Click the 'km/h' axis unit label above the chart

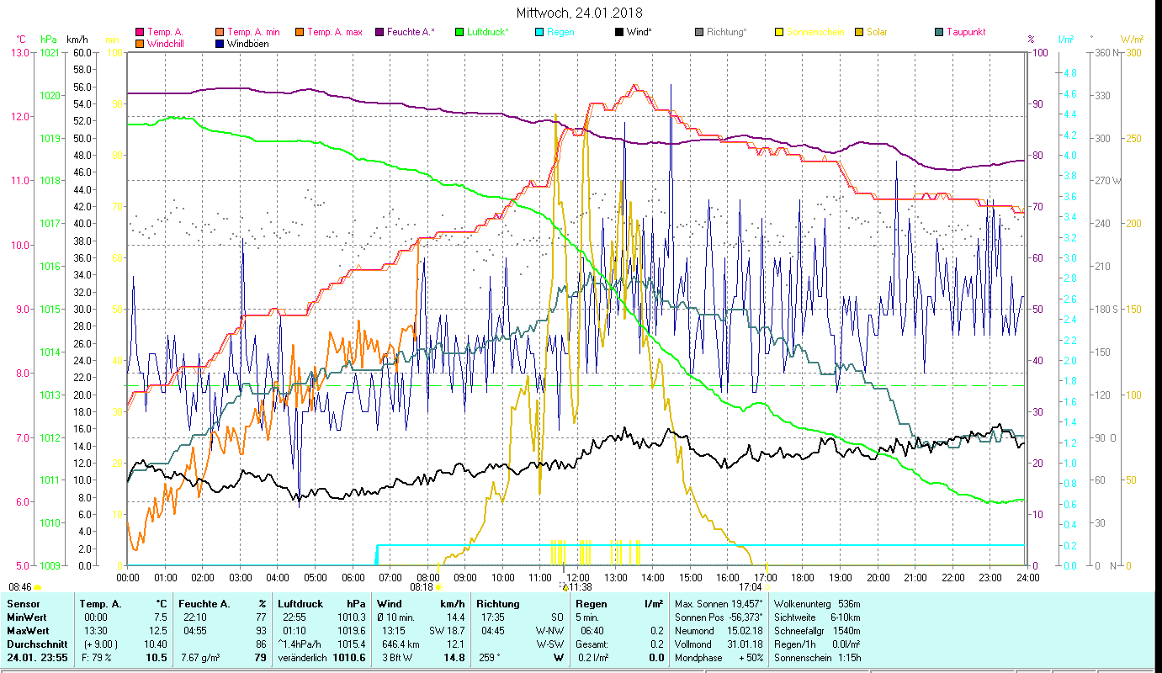click(77, 40)
